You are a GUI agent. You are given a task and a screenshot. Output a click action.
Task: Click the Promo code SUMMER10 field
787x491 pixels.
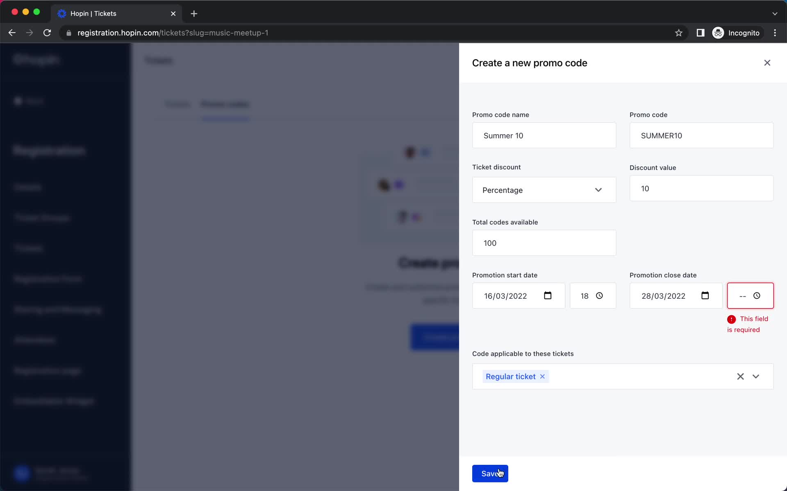coord(701,135)
